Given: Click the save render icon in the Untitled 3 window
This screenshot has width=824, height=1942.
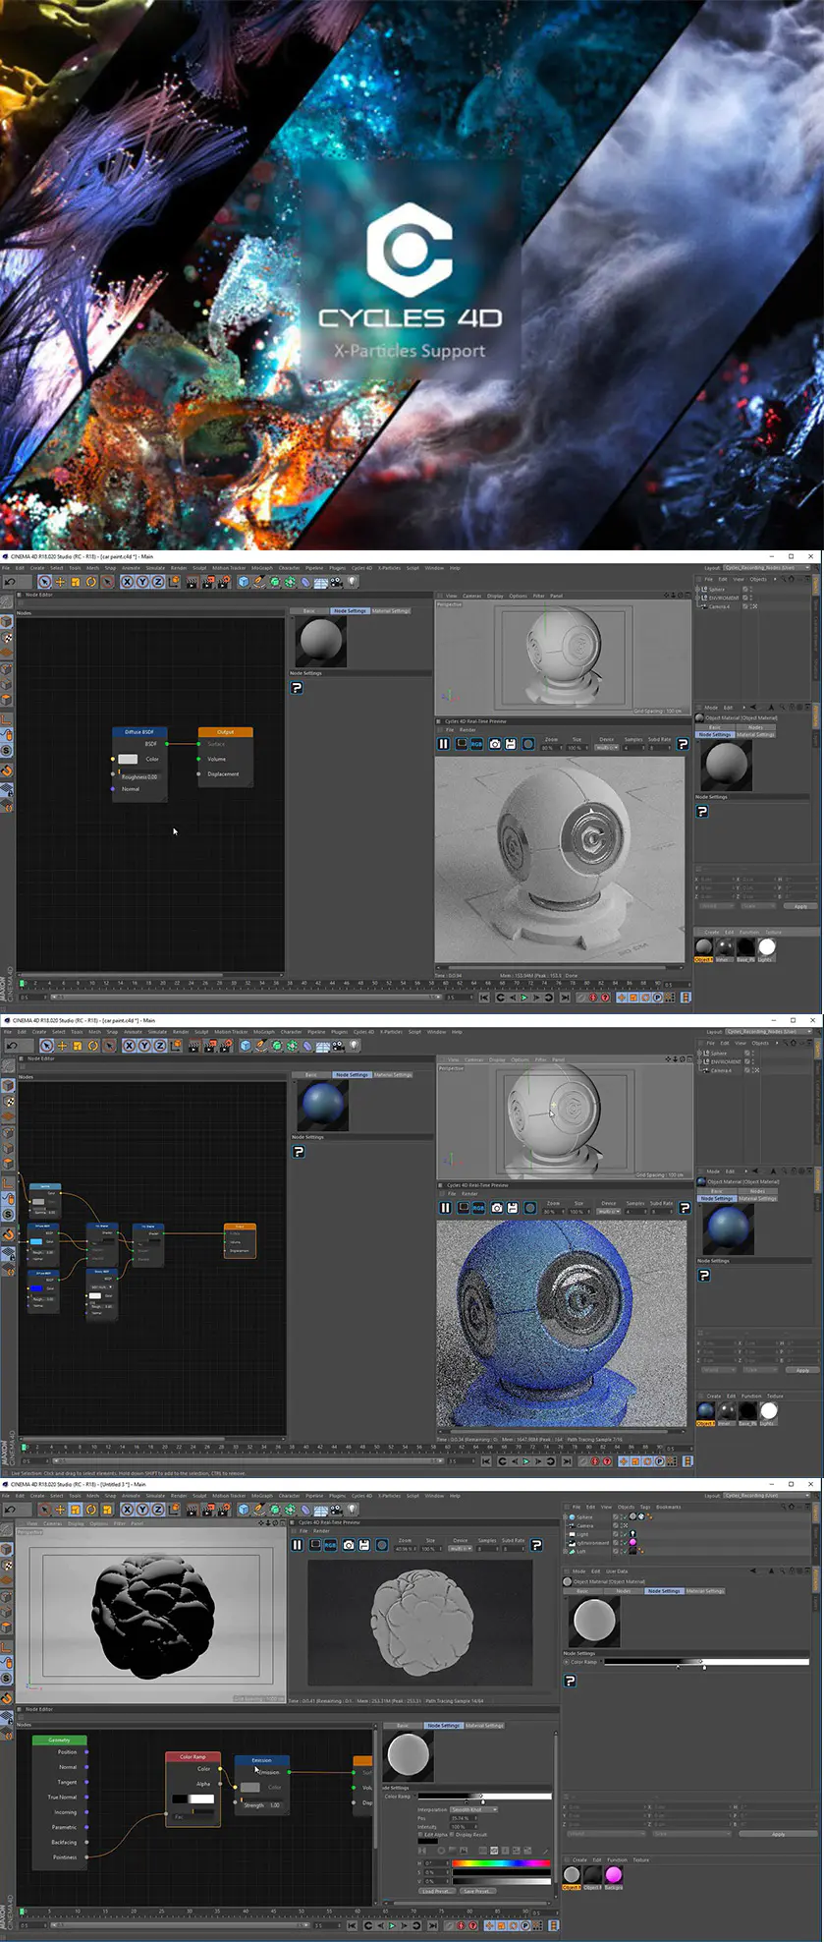Looking at the screenshot, I should [363, 1545].
